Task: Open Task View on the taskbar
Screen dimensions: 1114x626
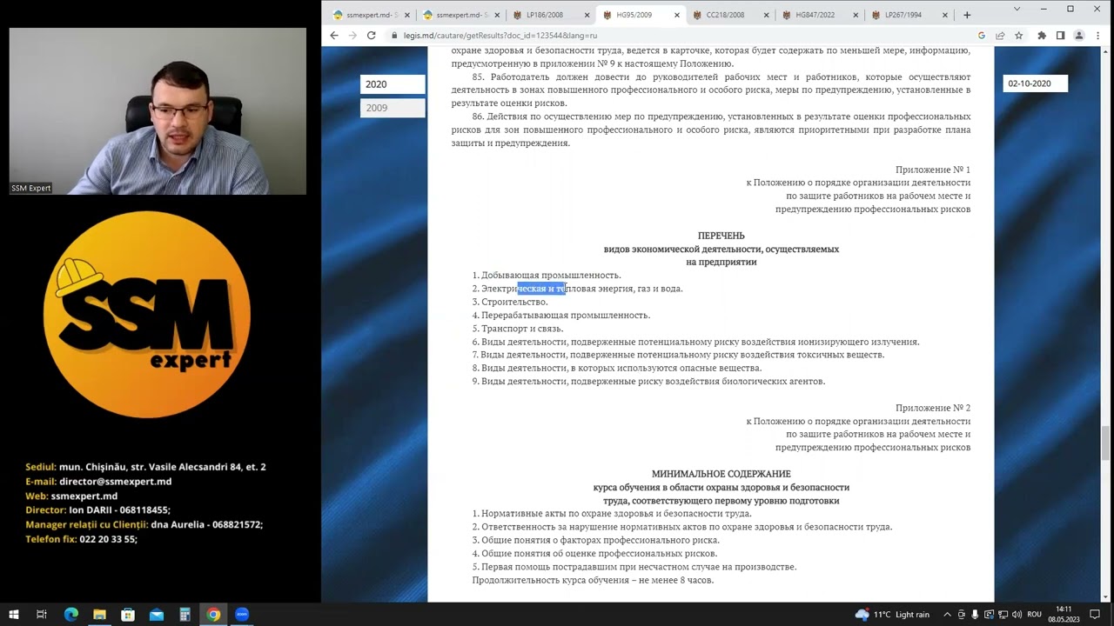Action: point(41,615)
